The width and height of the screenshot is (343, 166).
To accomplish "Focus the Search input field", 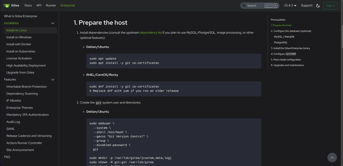I will coord(259,6).
